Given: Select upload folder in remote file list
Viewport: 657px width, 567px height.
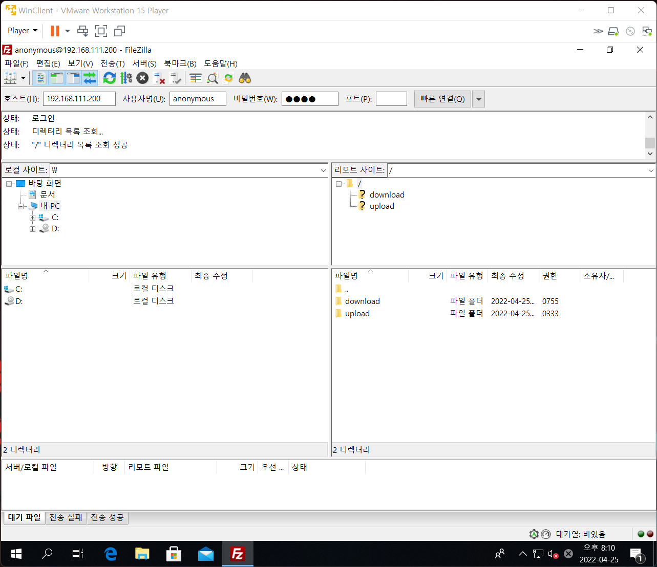Looking at the screenshot, I should [x=357, y=313].
